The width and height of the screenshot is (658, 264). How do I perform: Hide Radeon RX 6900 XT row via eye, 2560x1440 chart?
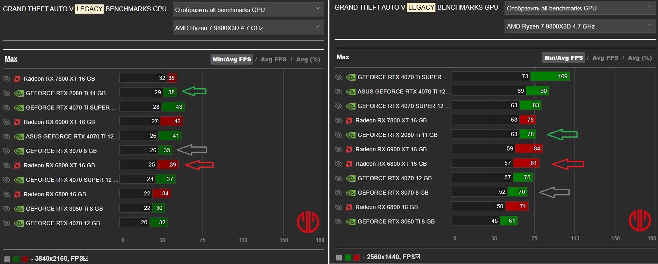[338, 149]
